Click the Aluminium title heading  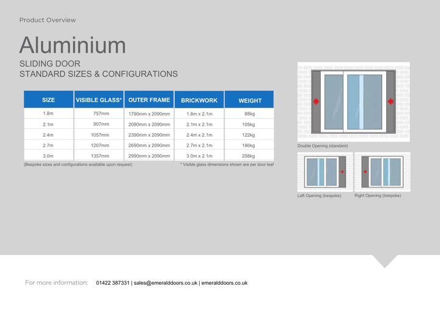click(73, 45)
